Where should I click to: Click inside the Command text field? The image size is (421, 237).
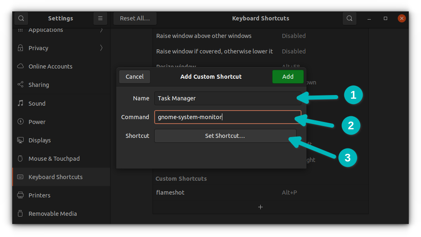pyautogui.click(x=228, y=117)
